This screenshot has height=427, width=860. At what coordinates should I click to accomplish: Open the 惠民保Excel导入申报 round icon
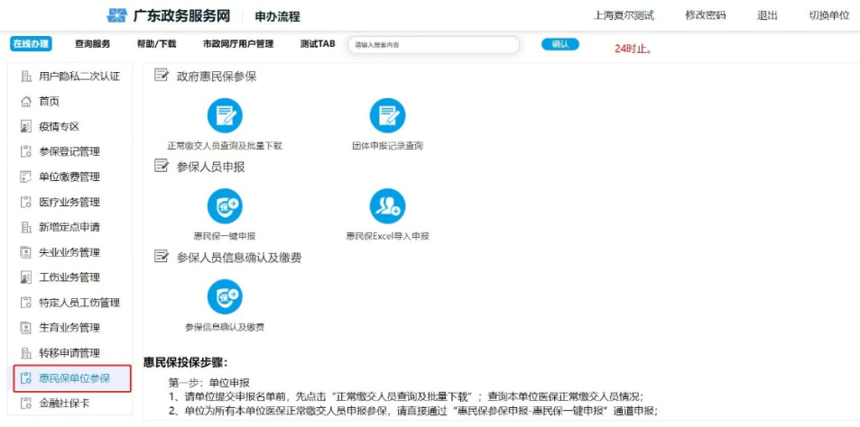(388, 206)
